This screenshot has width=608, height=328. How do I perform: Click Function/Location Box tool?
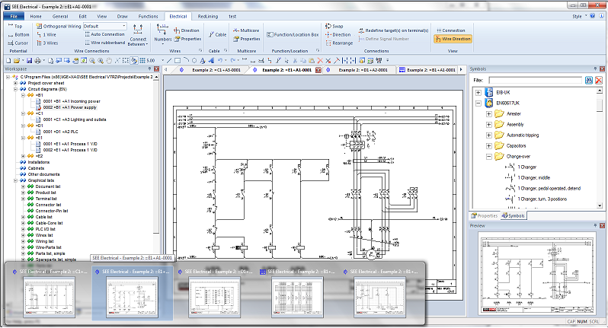pos(293,34)
